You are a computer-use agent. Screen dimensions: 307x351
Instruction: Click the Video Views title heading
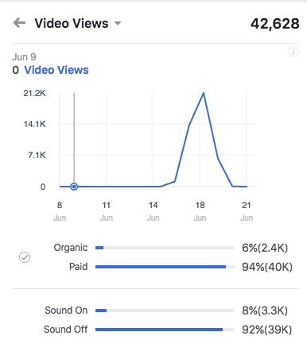tap(72, 23)
